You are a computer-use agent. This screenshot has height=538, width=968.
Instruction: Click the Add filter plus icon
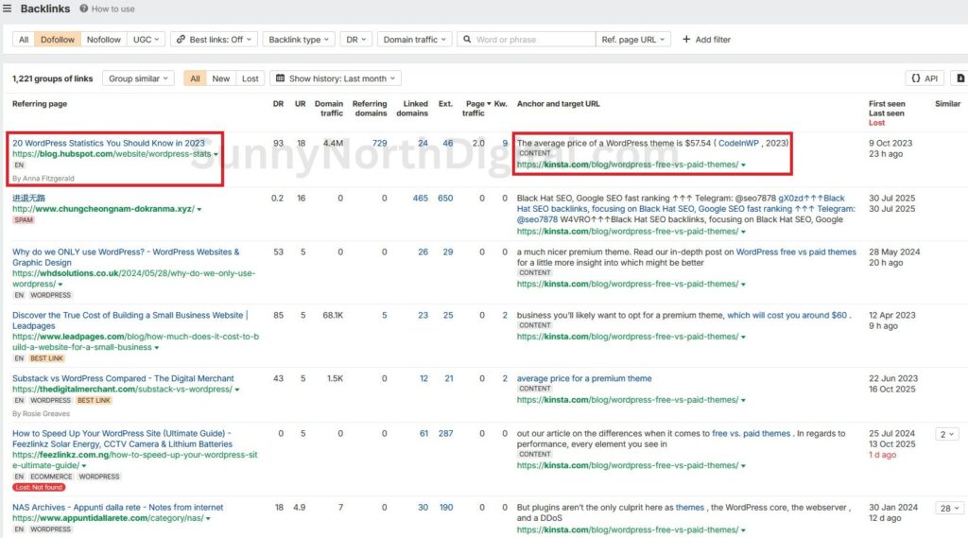(686, 40)
